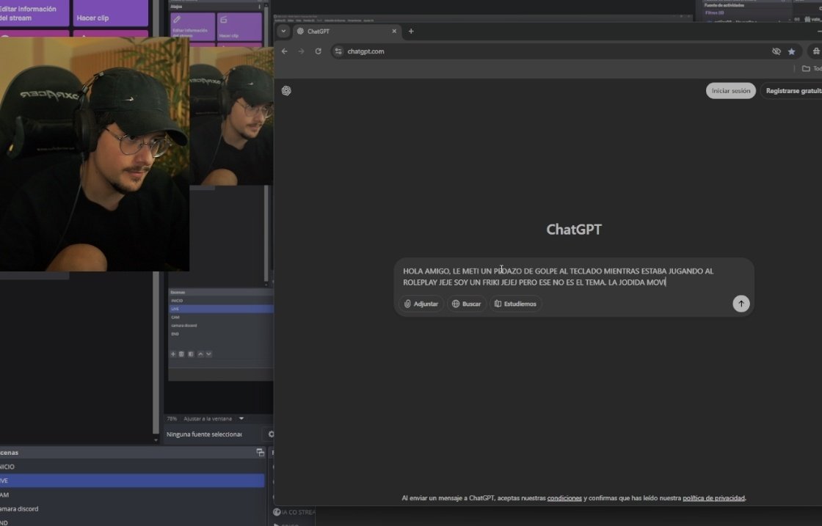822x526 pixels.
Task: Click the Iniciar sesión button
Action: point(730,90)
